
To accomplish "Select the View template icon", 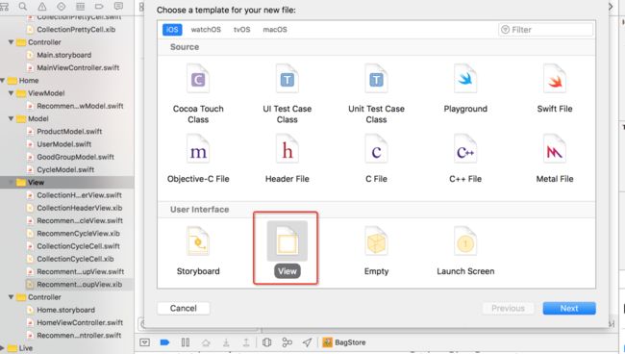I will (287, 240).
